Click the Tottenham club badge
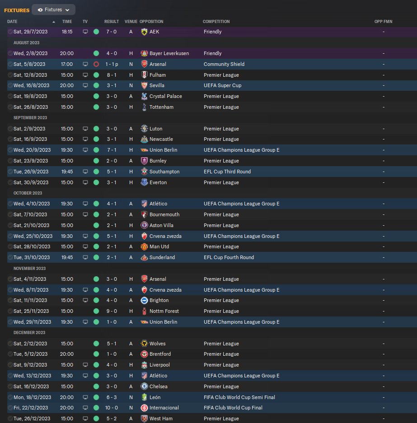Viewport: 417px width, 423px height. click(x=145, y=107)
